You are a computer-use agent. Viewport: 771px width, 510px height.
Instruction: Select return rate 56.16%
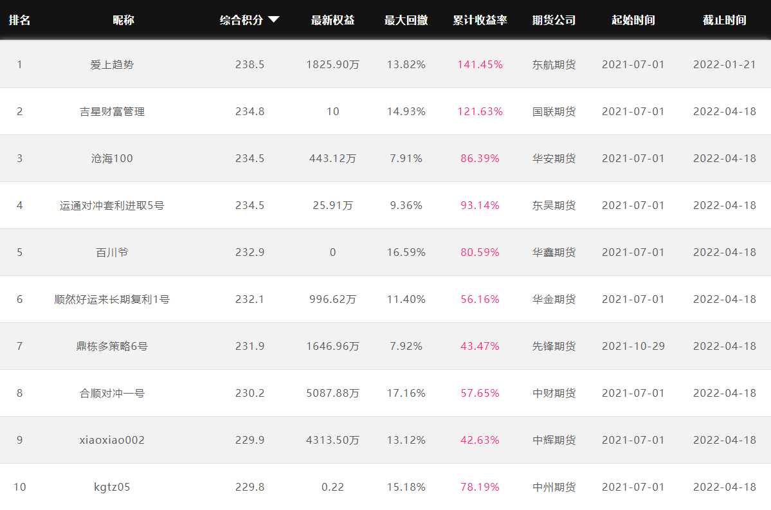[x=480, y=300]
